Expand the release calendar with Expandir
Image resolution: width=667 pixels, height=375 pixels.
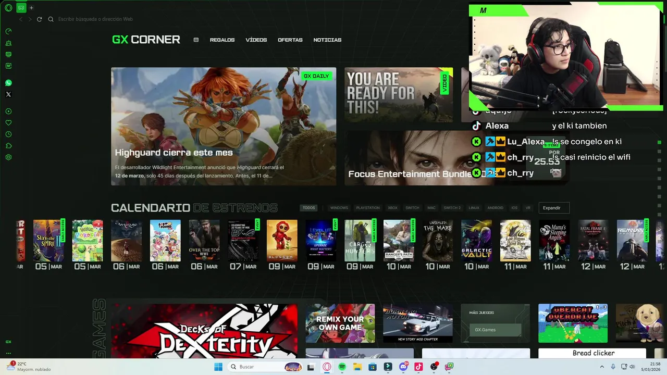[x=554, y=208]
